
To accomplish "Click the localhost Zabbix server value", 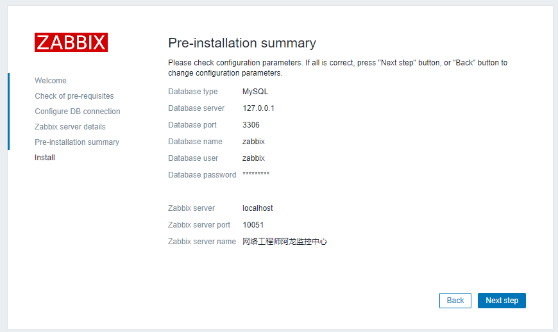I will [258, 208].
